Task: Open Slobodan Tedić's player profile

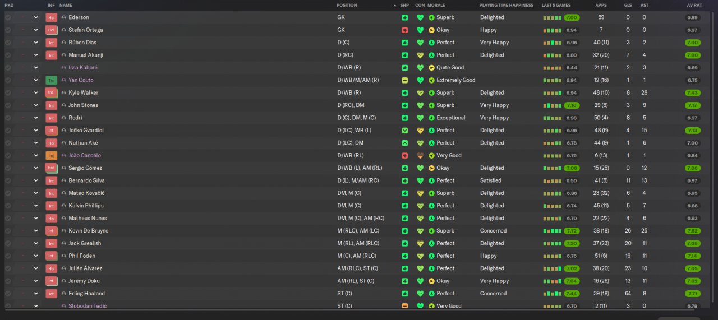Action: (x=88, y=306)
